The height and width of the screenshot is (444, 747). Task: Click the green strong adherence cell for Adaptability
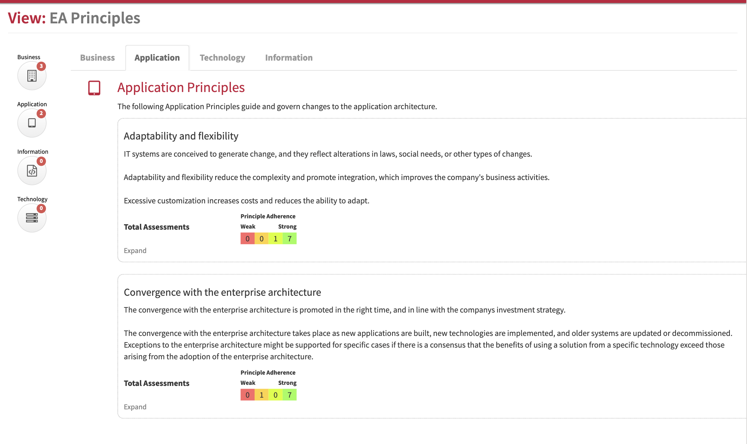290,239
